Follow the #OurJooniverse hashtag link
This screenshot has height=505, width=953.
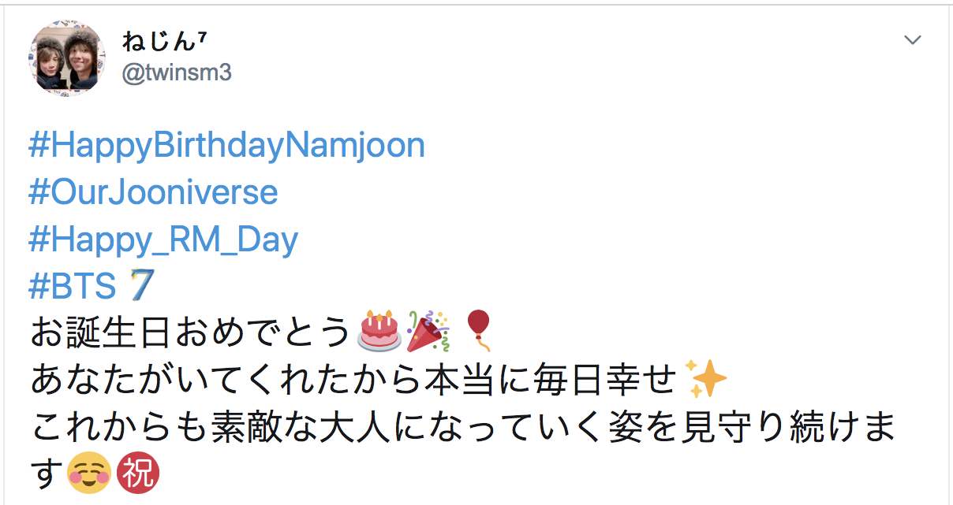point(153,193)
